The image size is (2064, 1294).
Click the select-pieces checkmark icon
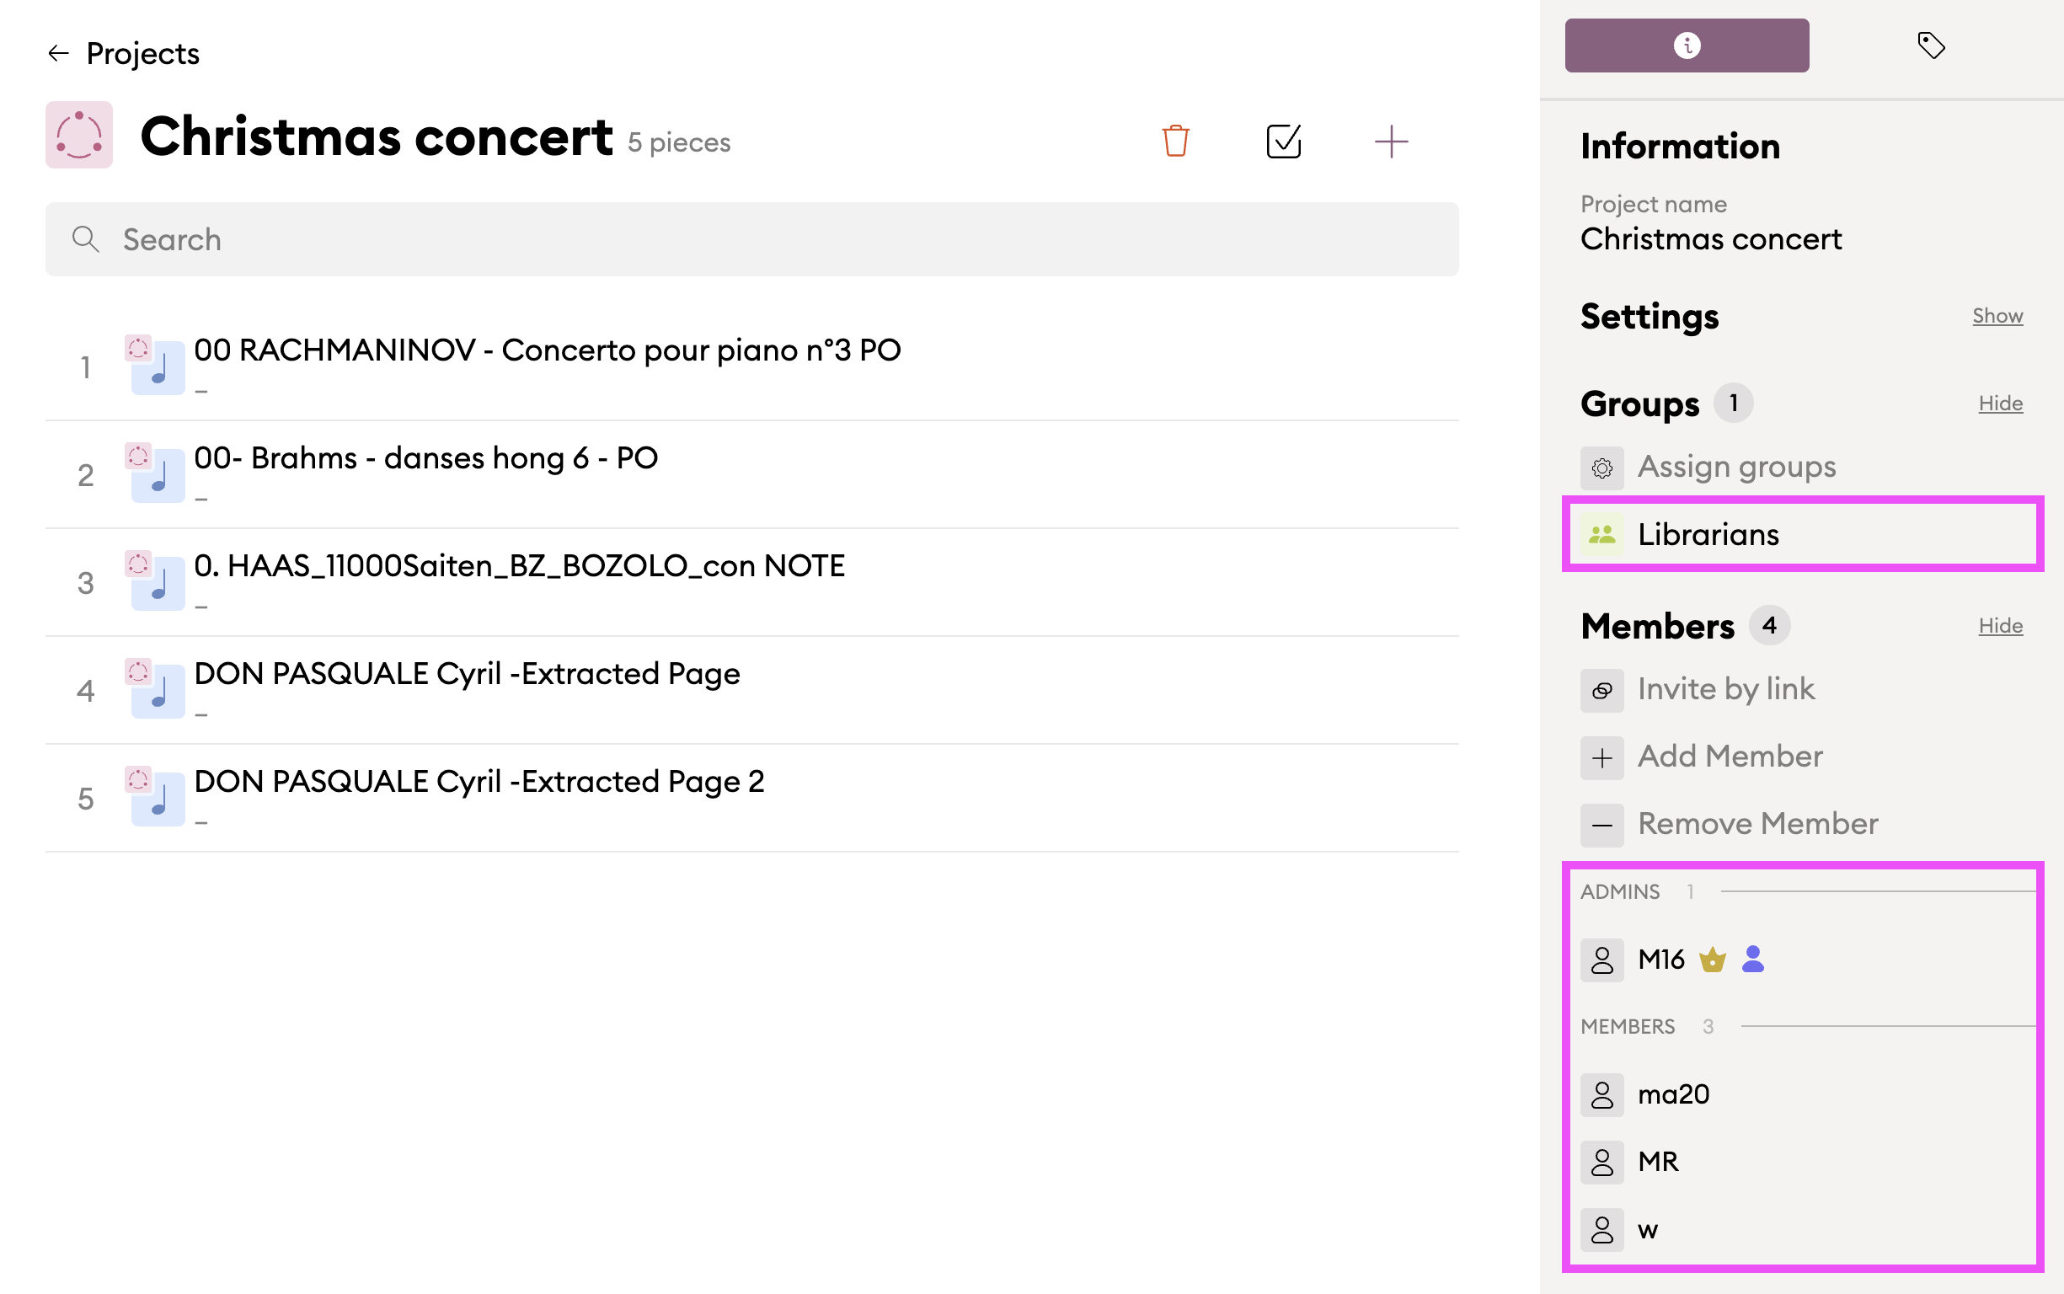coord(1283,142)
